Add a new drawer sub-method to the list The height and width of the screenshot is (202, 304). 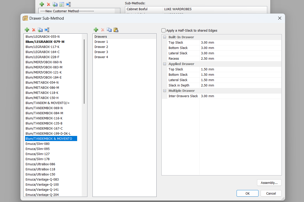[x=27, y=30]
